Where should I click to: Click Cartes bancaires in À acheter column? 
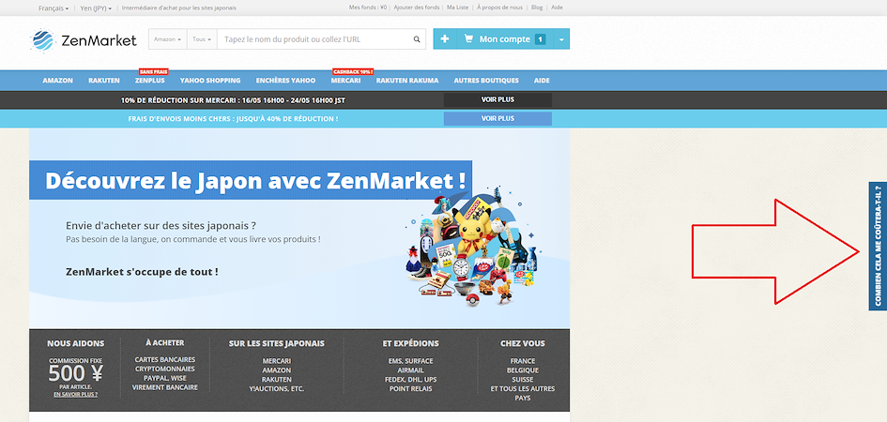[x=164, y=360]
